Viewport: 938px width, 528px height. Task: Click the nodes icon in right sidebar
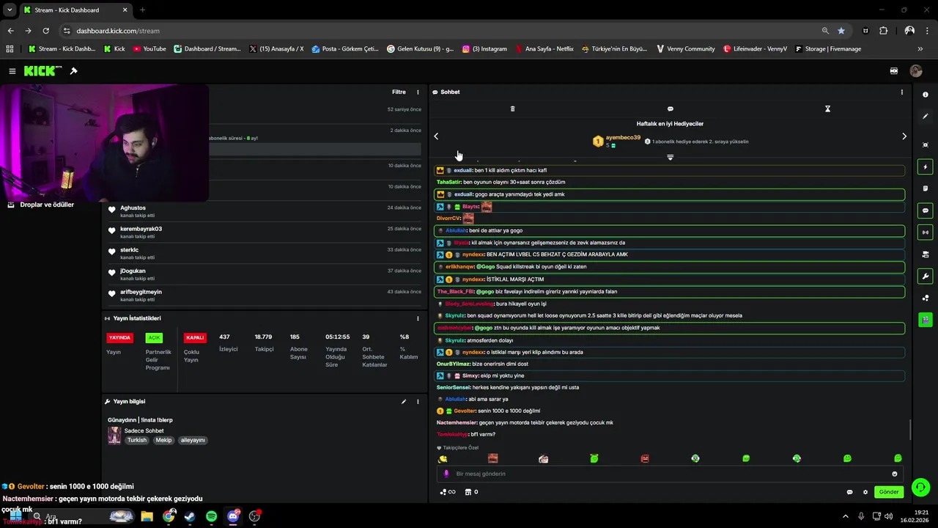point(925,298)
